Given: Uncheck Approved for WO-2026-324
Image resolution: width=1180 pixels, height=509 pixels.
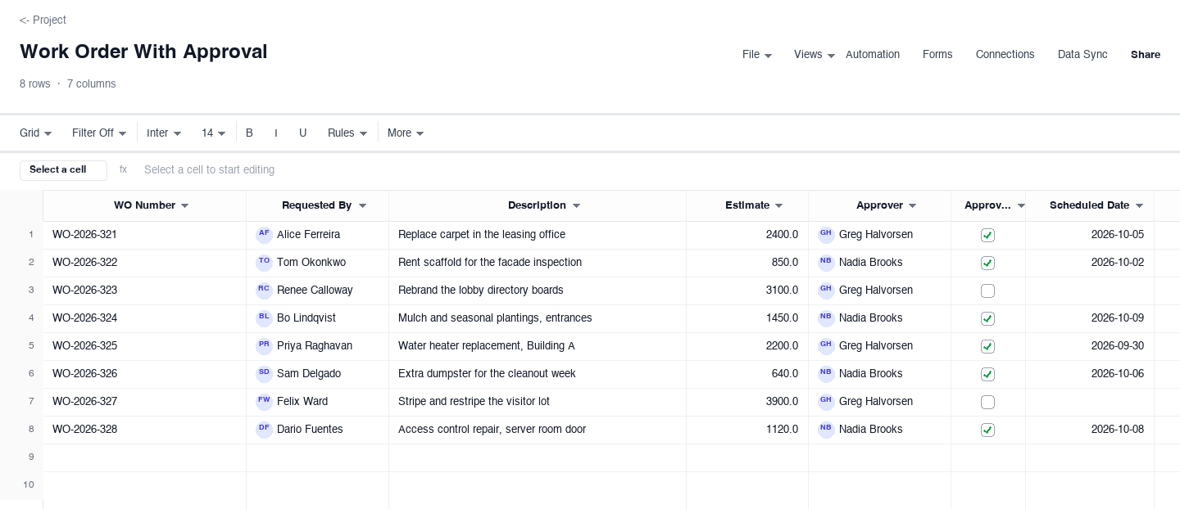Looking at the screenshot, I should point(987,318).
